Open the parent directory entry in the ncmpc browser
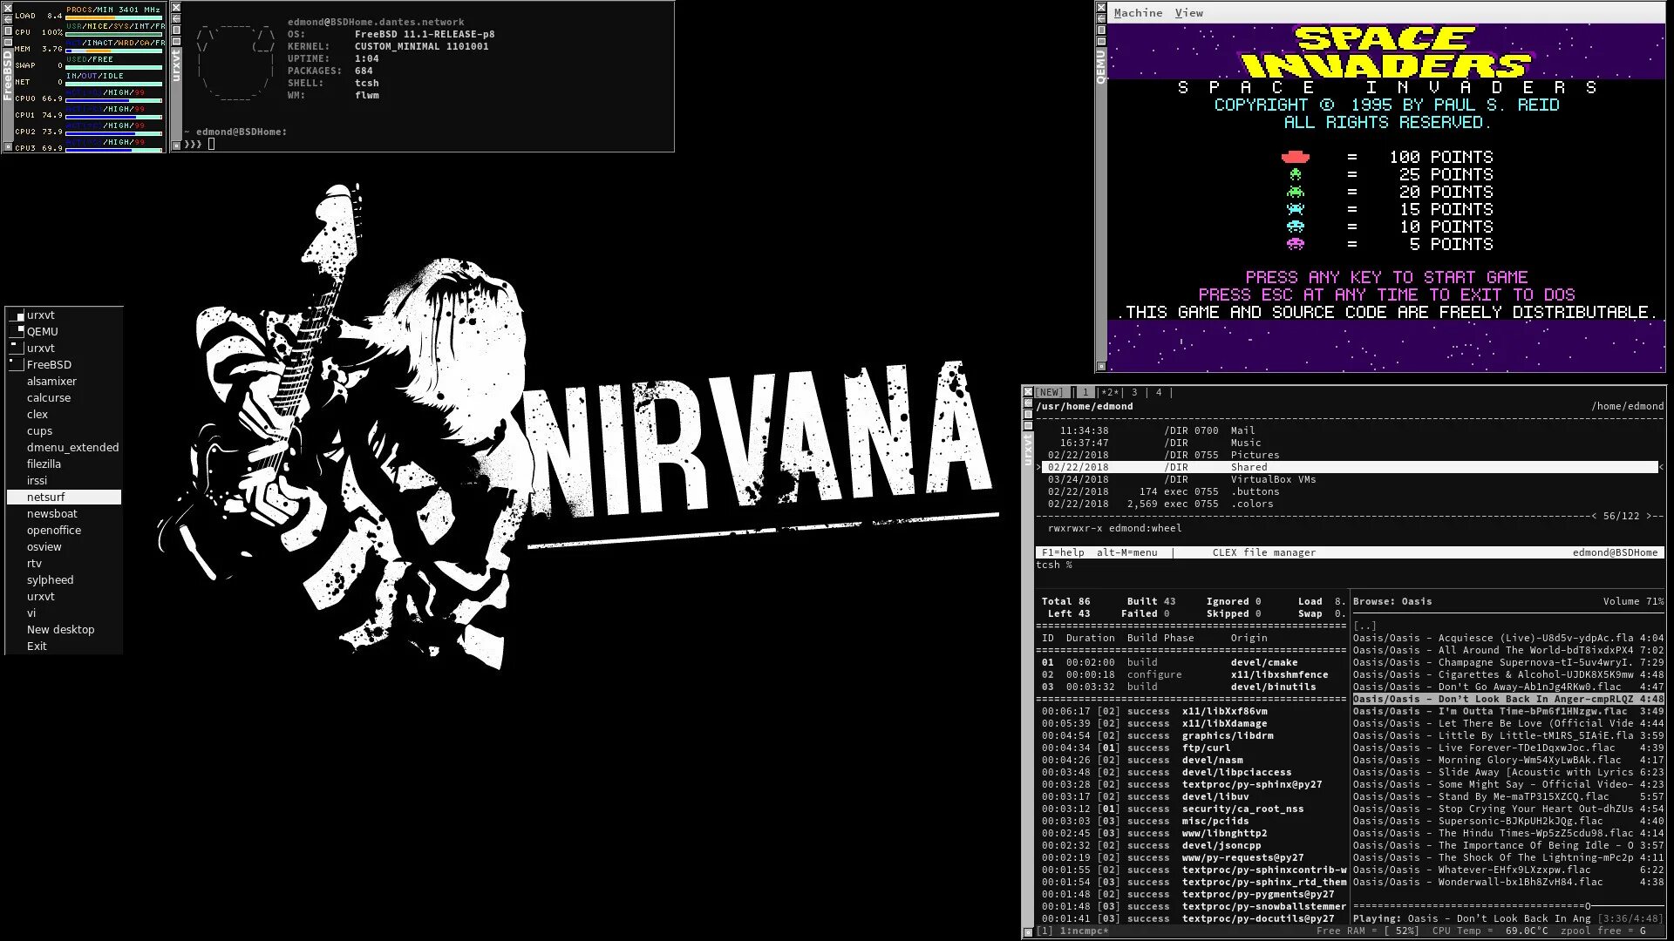Screen dimensions: 1674x941 [x=1364, y=626]
